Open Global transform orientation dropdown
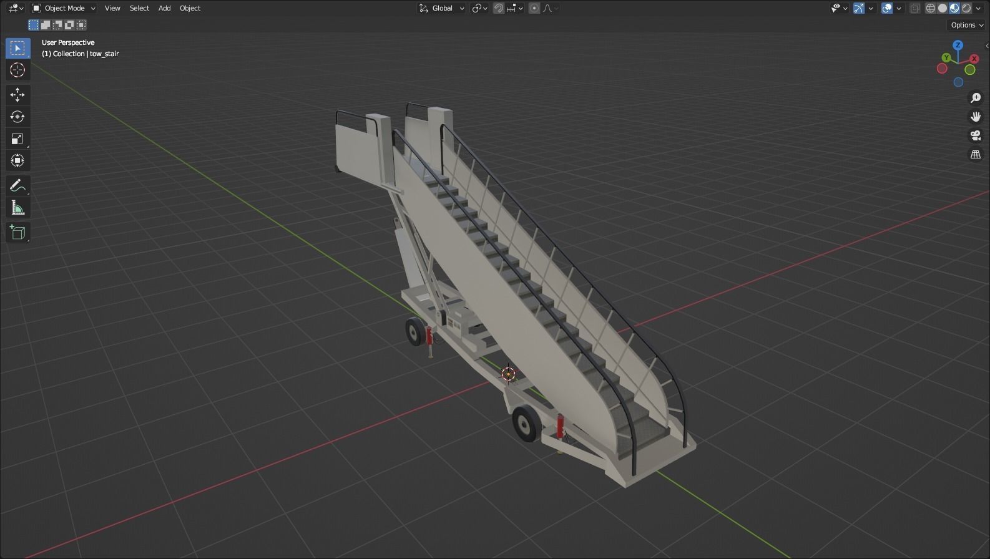This screenshot has height=559, width=990. [442, 8]
